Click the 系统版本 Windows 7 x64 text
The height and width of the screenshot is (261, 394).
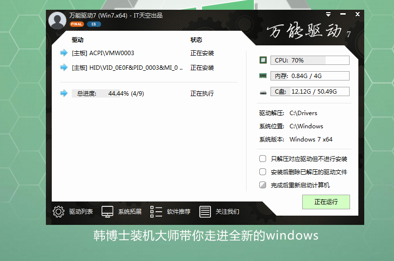point(296,139)
